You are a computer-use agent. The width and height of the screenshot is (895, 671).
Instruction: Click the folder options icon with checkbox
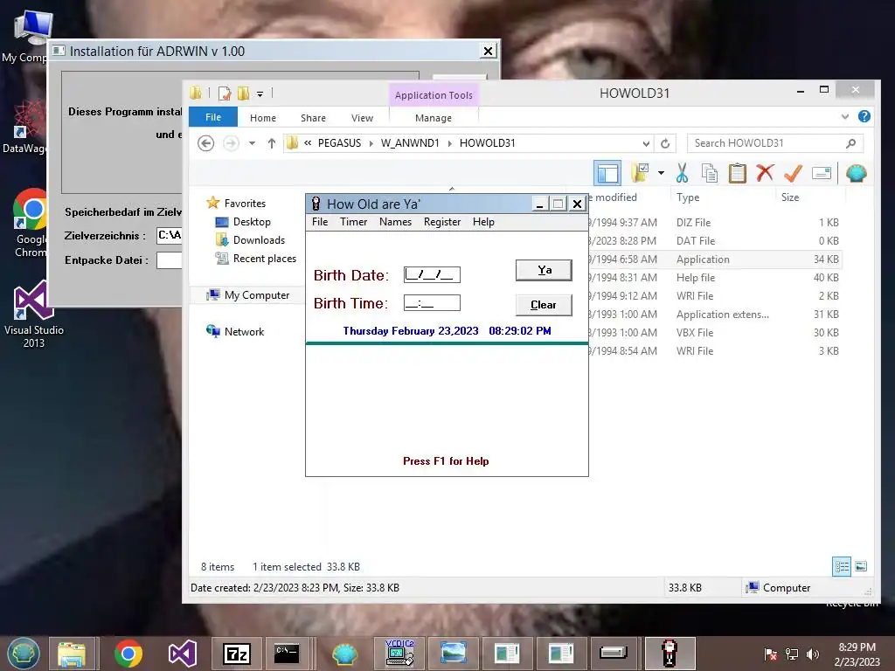tap(640, 173)
